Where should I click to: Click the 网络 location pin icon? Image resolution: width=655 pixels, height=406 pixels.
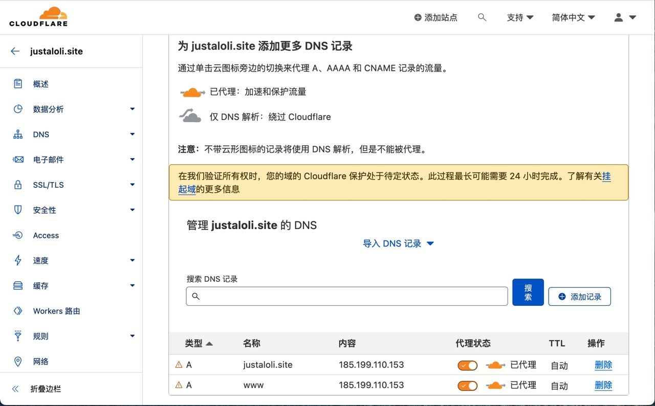18,362
